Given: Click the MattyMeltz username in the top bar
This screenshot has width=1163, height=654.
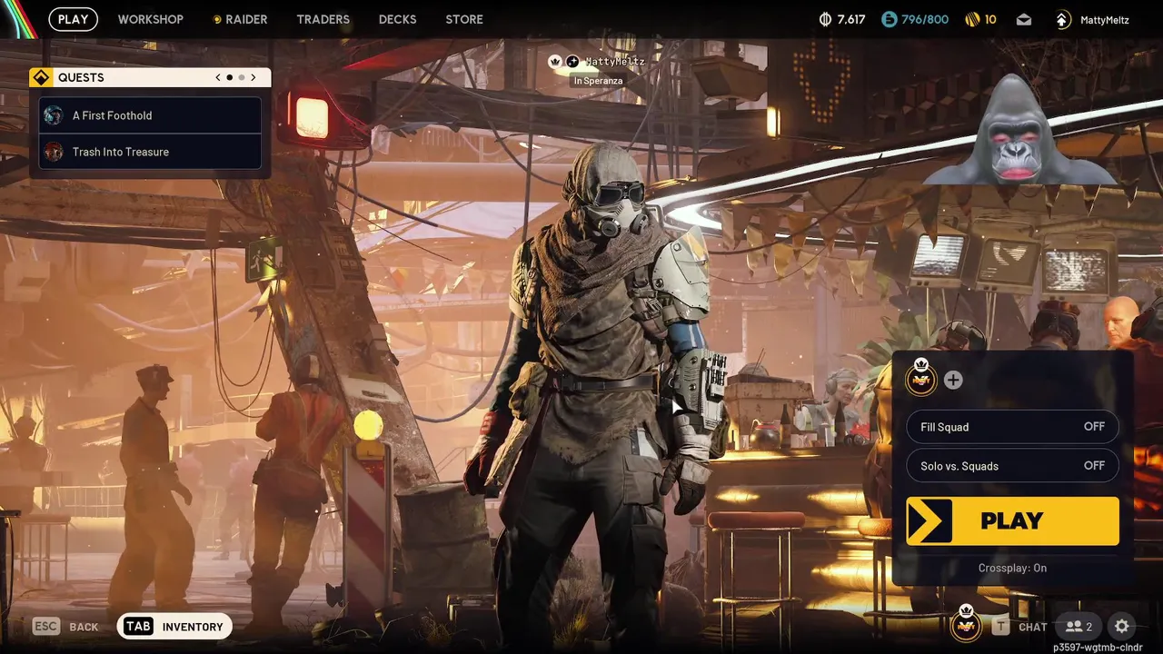Looking at the screenshot, I should click(1104, 19).
